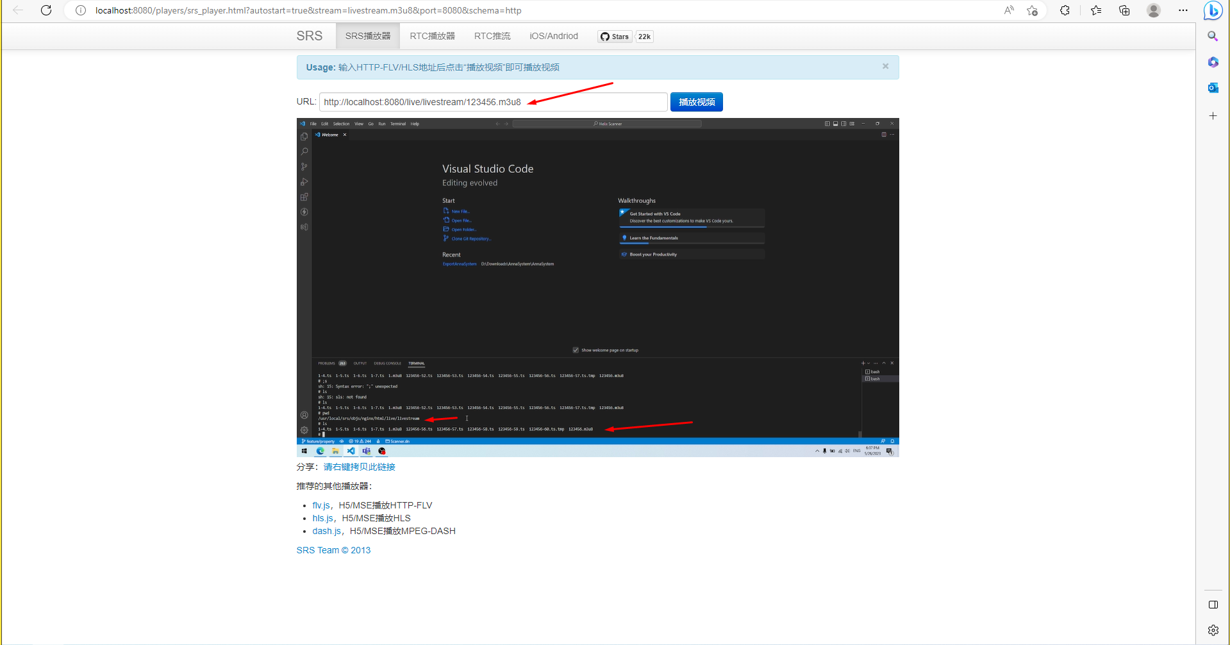This screenshot has height=645, width=1230.
Task: Open Run and Debug icon in VS Code
Action: coord(304,182)
